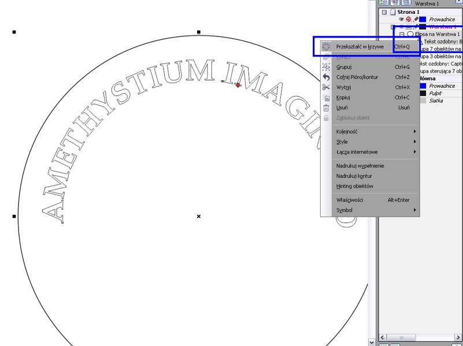Click the copy icon beside Kopiuj
The image size is (463, 346).
click(326, 98)
